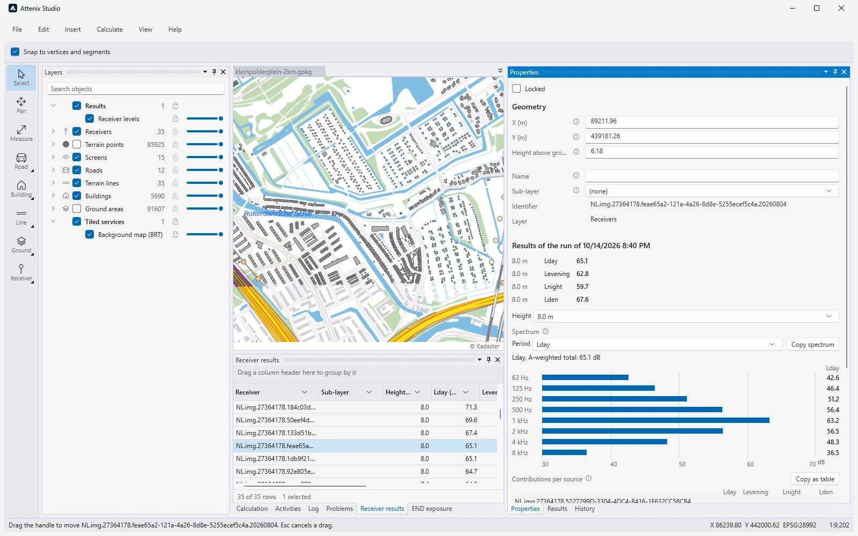Select the Building drawing tool
858x536 pixels.
pos(21,189)
